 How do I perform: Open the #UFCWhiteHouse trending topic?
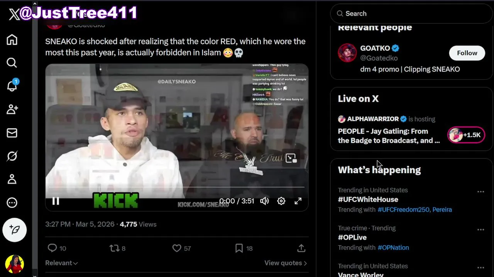point(368,199)
